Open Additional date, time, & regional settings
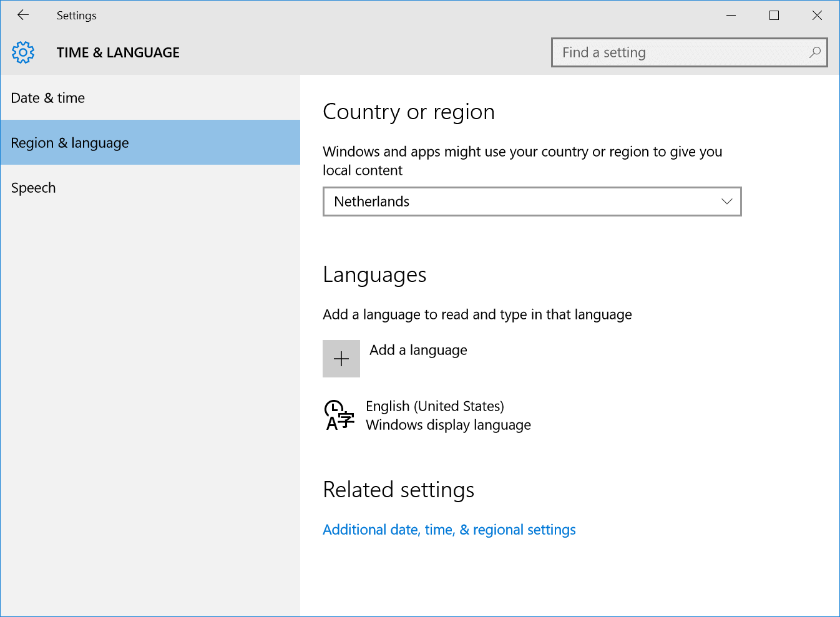This screenshot has height=617, width=840. pyautogui.click(x=449, y=530)
